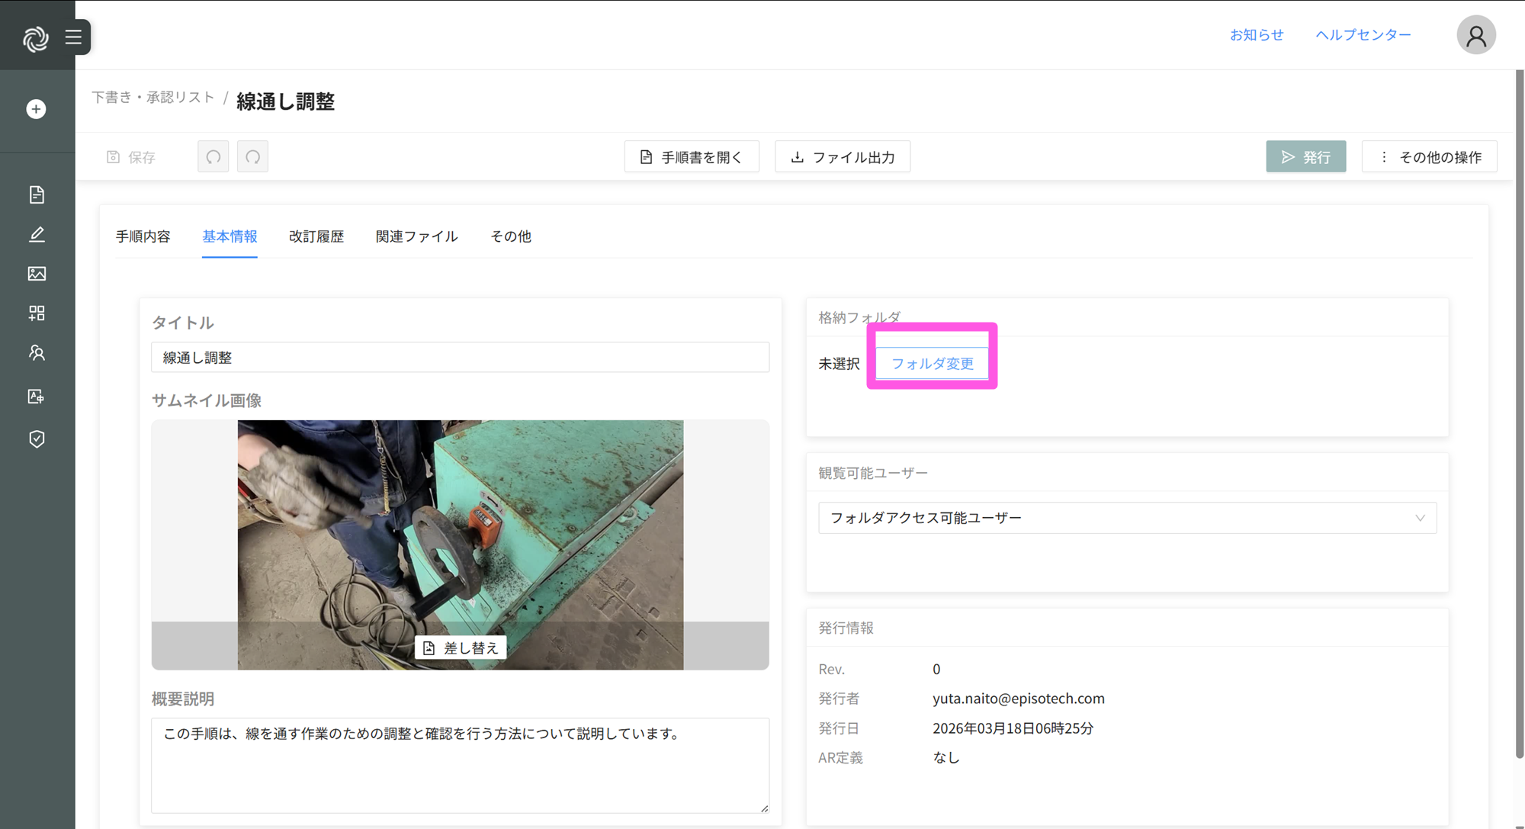Click the タイトル input field
Screen dimensions: 1525x829
460,358
